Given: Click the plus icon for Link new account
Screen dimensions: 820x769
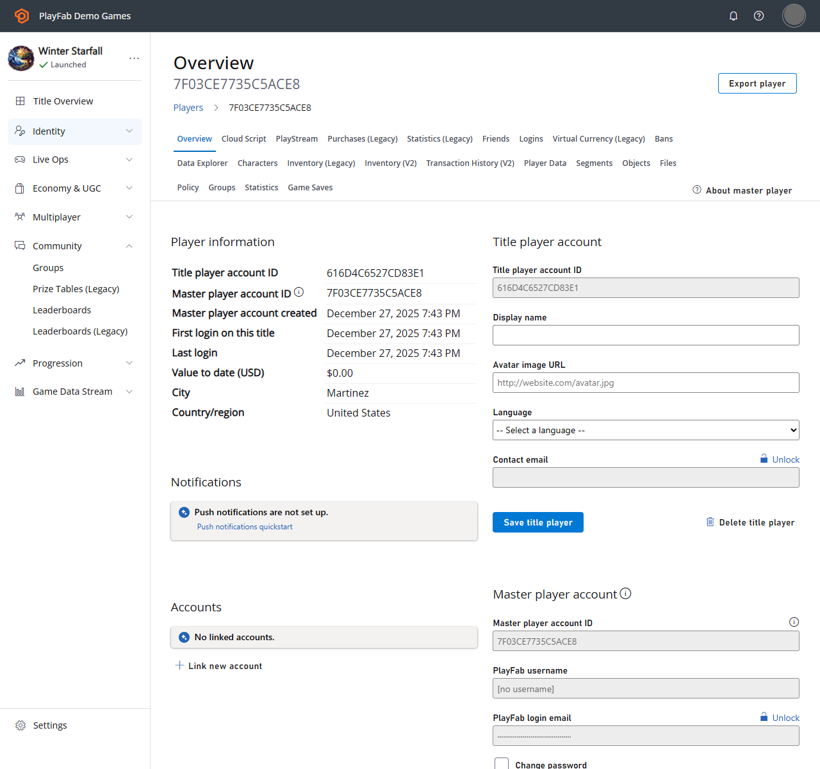Looking at the screenshot, I should pyautogui.click(x=179, y=665).
